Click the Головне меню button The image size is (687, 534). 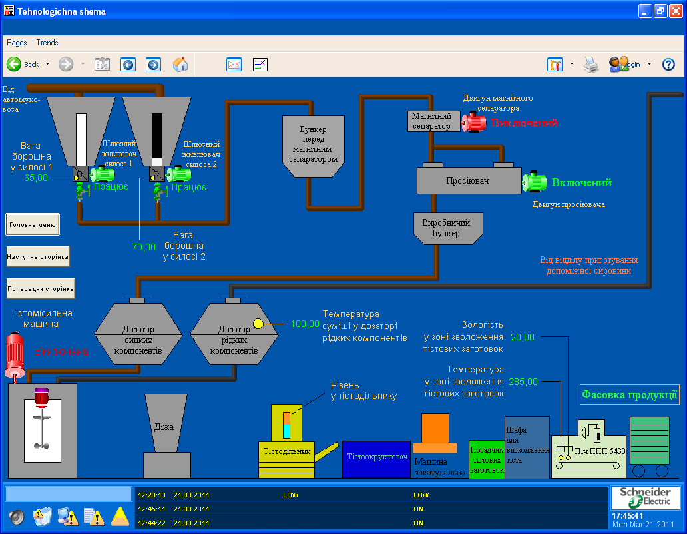[x=33, y=225]
